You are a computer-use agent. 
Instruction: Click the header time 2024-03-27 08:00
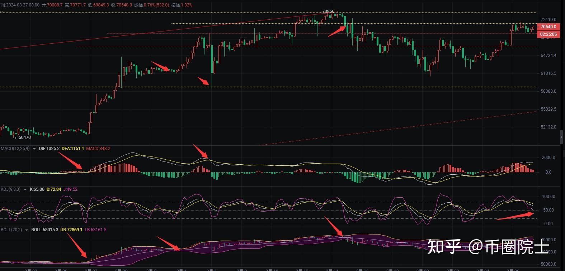(23, 5)
